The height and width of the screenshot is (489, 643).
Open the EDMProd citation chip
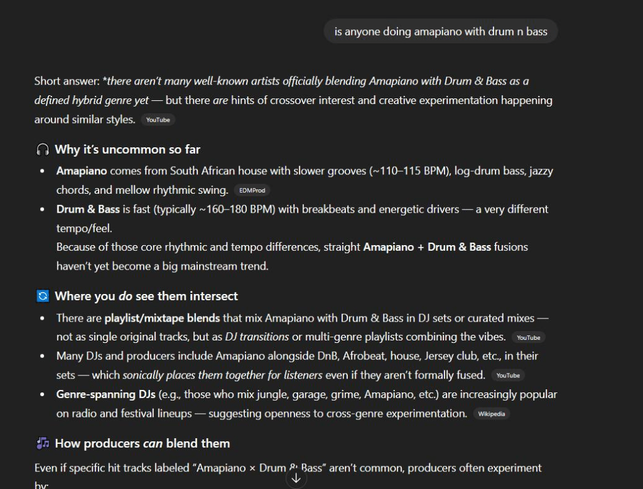[x=252, y=191]
